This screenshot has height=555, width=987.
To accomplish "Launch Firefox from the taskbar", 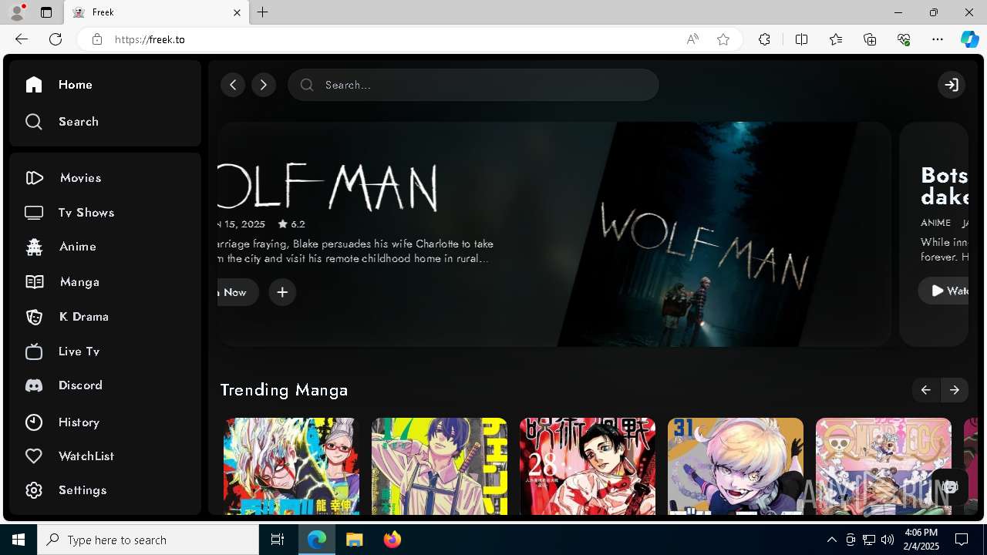I will click(392, 540).
